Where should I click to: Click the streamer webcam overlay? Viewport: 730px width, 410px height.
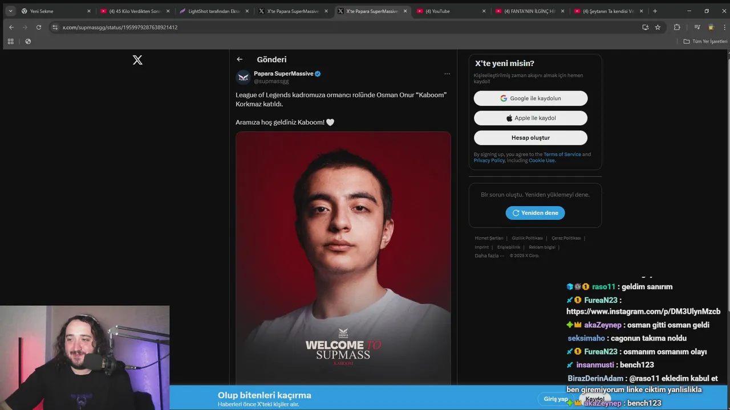pos(84,358)
